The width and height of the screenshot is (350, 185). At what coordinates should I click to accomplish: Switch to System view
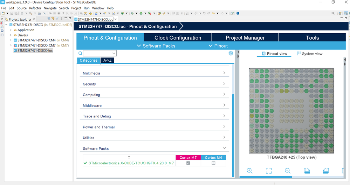point(310,54)
